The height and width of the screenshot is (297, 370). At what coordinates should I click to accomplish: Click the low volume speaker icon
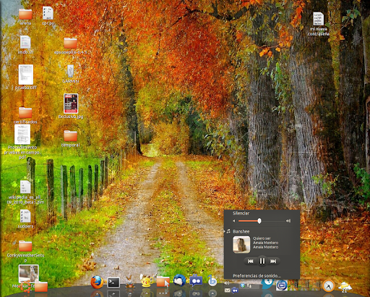point(234,221)
